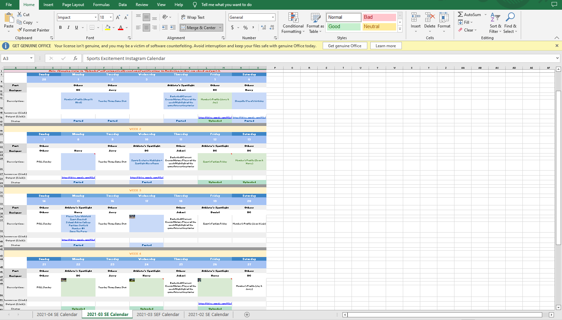Open the comments icon at top right

pyautogui.click(x=554, y=5)
